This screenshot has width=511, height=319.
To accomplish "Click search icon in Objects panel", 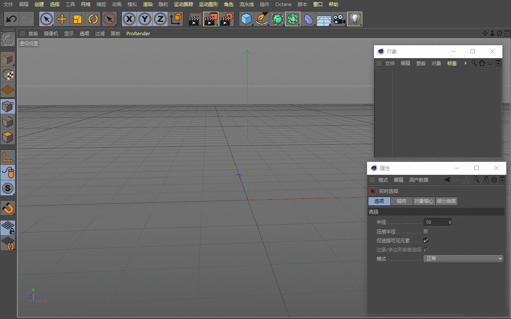I will [474, 63].
